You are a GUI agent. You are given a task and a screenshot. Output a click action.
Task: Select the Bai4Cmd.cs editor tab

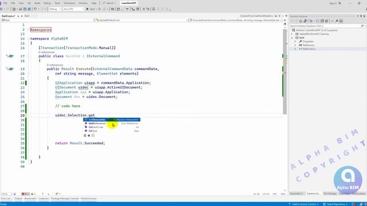coord(8,16)
